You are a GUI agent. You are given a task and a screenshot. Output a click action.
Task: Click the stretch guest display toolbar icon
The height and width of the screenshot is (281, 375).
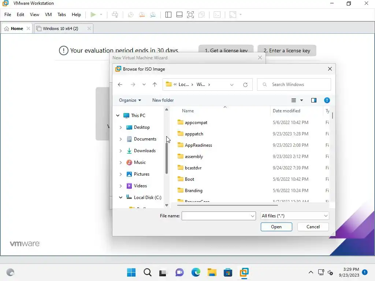pyautogui.click(x=233, y=15)
